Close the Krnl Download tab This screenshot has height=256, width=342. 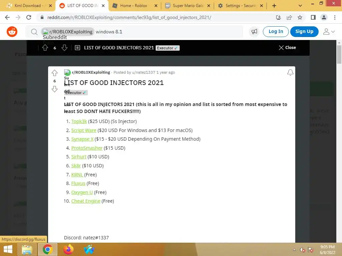tap(50, 6)
